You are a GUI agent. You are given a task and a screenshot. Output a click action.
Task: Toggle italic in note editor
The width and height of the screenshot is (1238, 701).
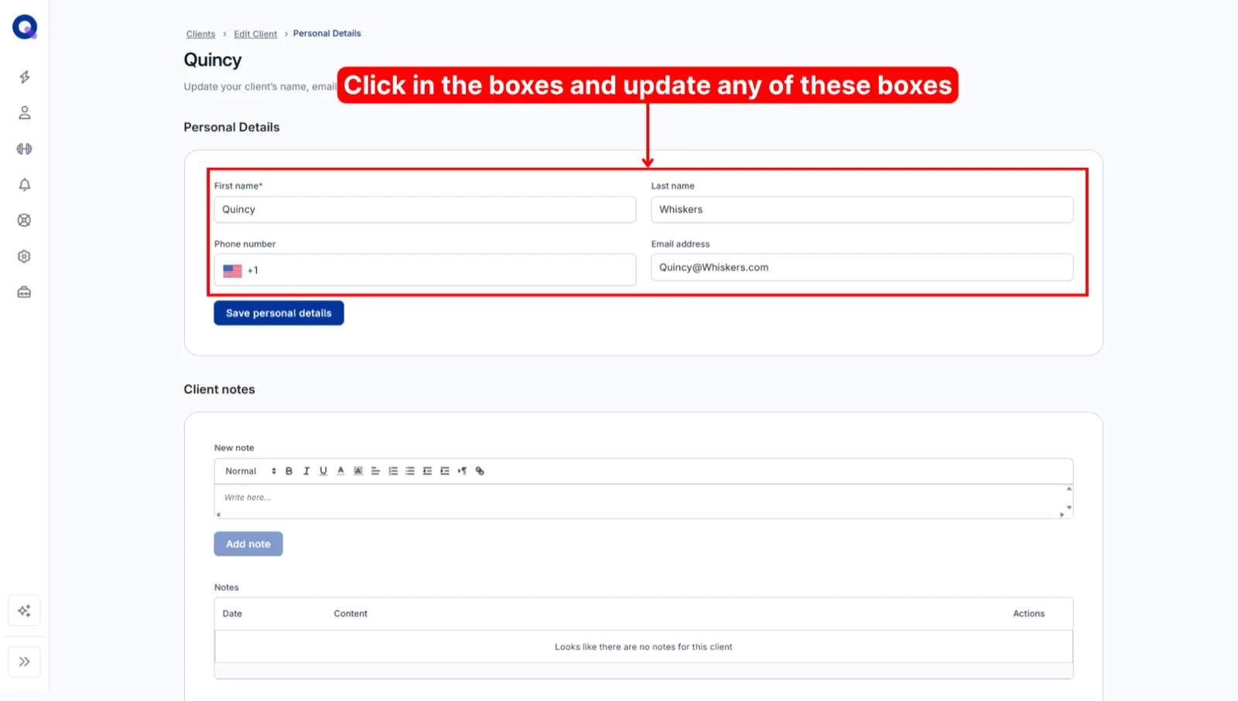[306, 471]
